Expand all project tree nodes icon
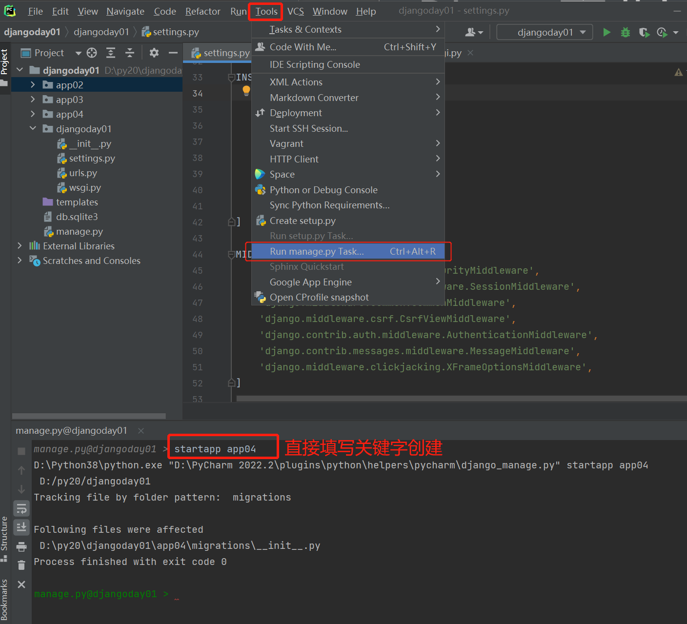This screenshot has height=624, width=687. click(x=111, y=53)
